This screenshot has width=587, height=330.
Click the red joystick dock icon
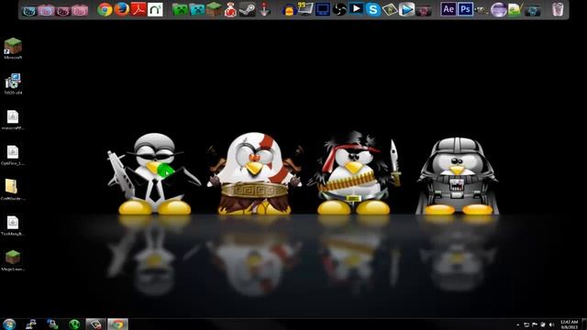(264, 9)
